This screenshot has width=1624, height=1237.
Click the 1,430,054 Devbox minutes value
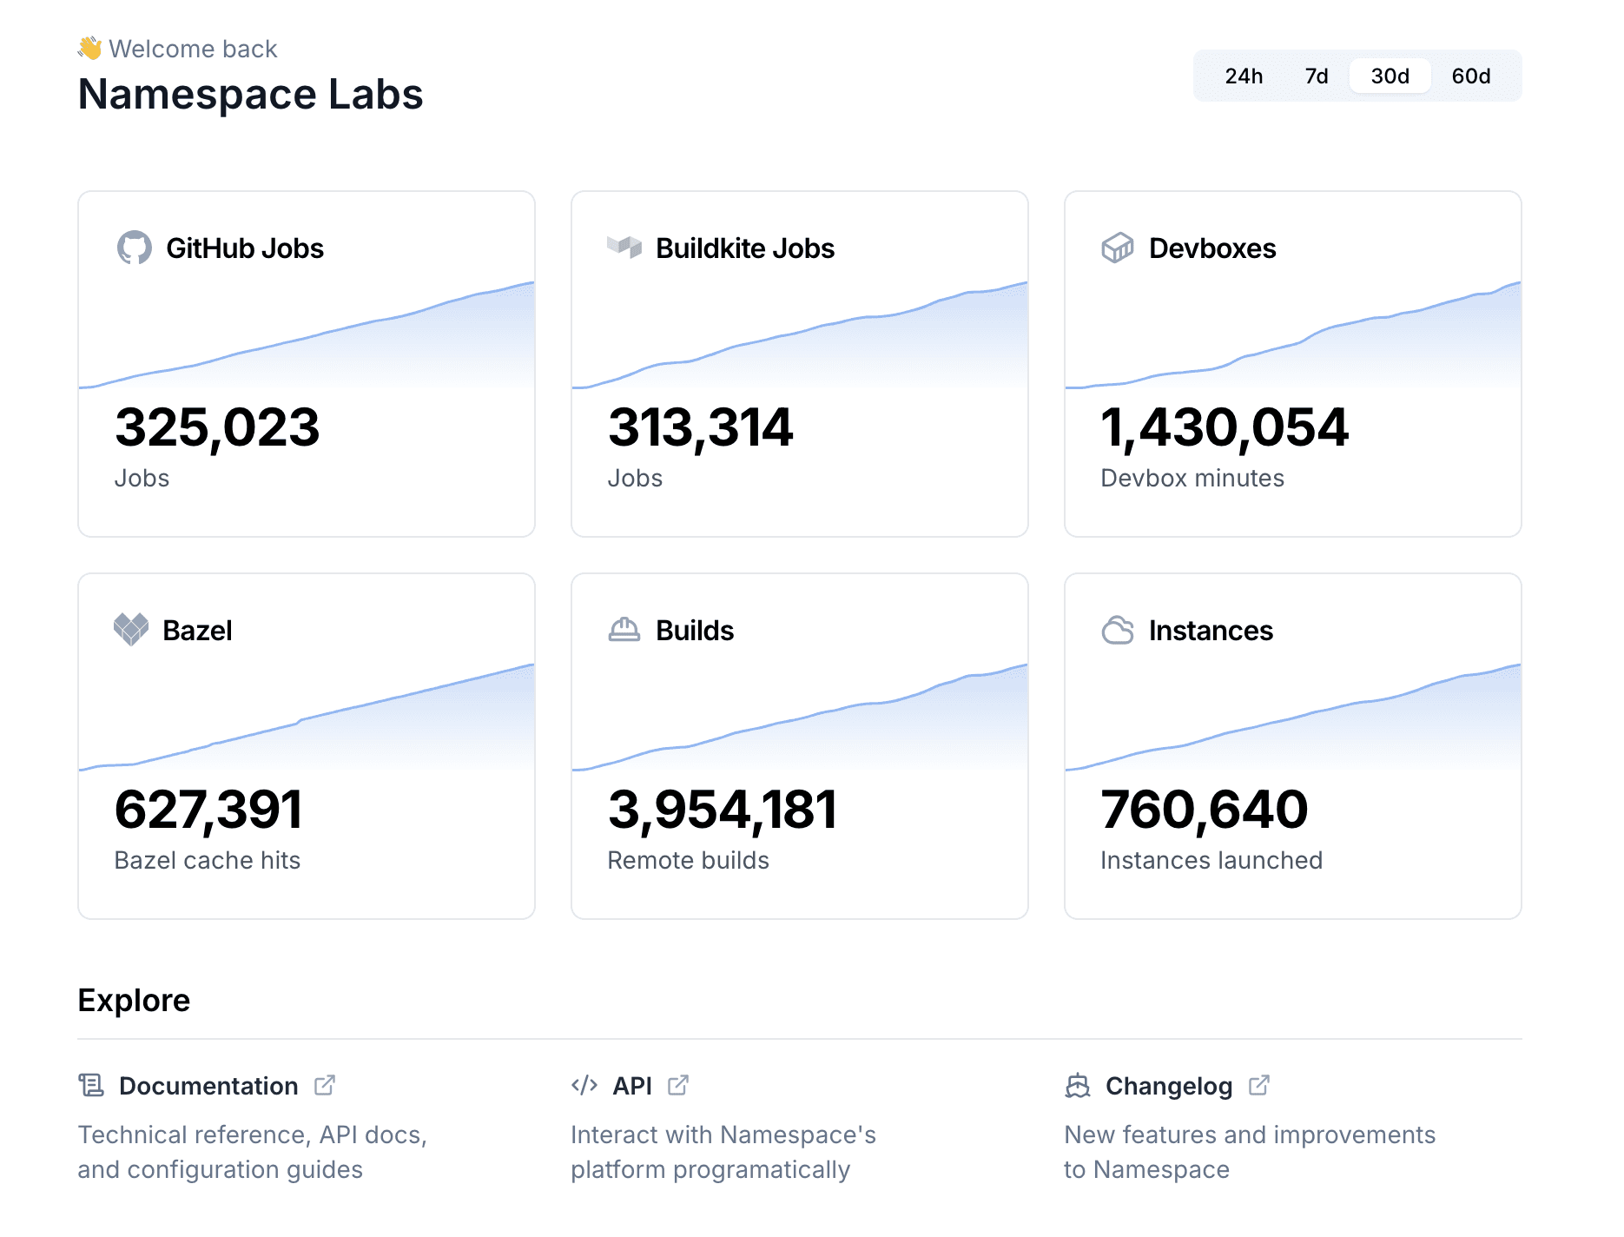coord(1225,428)
